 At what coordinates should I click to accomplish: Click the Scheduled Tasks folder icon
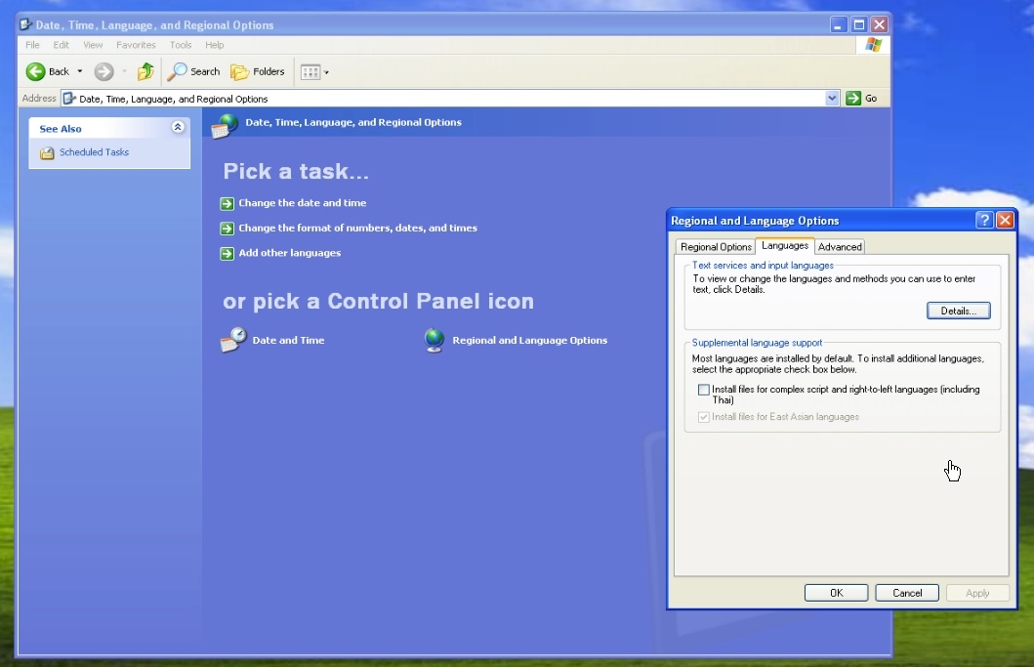coord(47,153)
